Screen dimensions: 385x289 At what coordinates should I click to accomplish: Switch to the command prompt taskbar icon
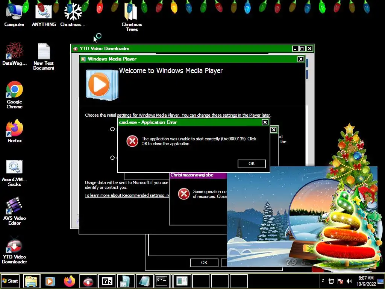click(x=162, y=281)
